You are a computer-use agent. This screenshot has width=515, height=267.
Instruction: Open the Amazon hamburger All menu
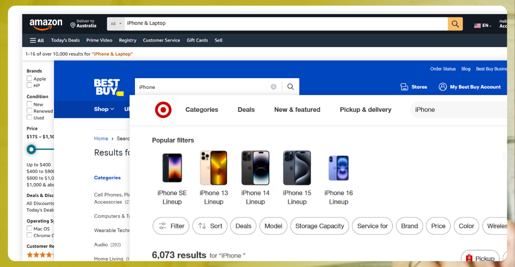[33, 40]
